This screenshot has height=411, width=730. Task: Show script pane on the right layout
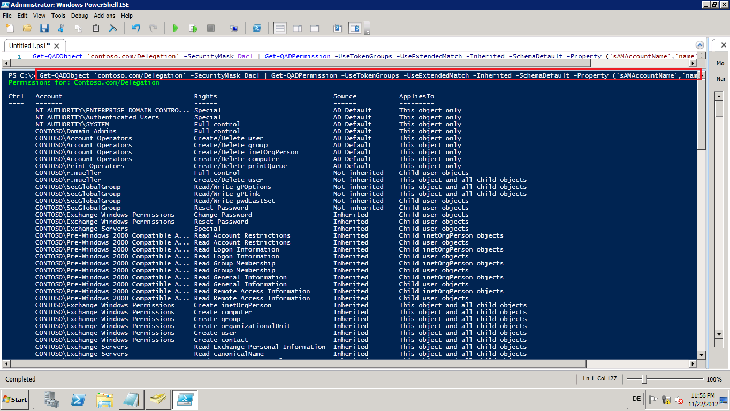[298, 28]
